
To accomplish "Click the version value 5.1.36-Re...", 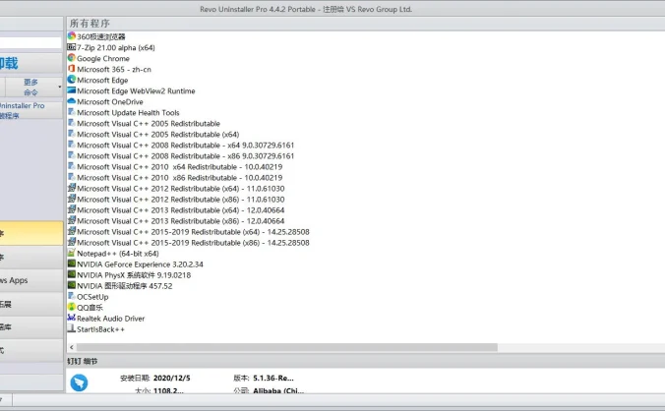I will tap(273, 378).
